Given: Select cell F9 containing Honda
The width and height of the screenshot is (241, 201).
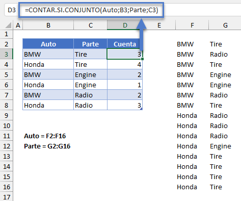Looking at the screenshot, I should 192,115.
